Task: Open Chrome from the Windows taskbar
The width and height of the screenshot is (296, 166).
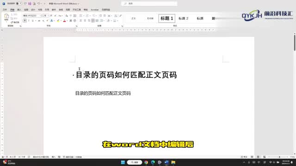Action: (x=146, y=162)
